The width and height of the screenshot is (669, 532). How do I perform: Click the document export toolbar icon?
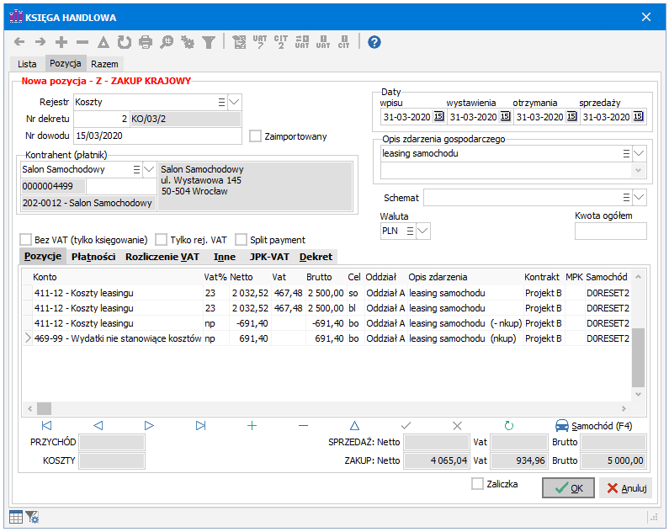point(239,42)
